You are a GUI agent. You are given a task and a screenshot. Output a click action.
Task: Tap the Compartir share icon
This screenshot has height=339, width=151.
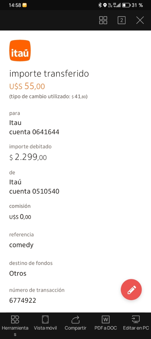(75, 323)
